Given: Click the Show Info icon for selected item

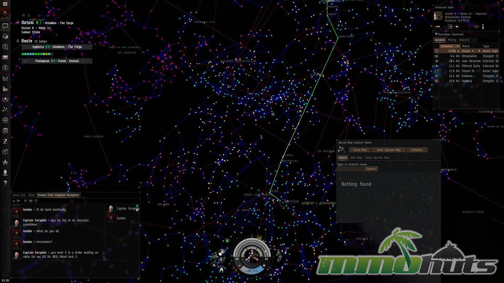Looking at the screenshot, I should click(x=483, y=27).
